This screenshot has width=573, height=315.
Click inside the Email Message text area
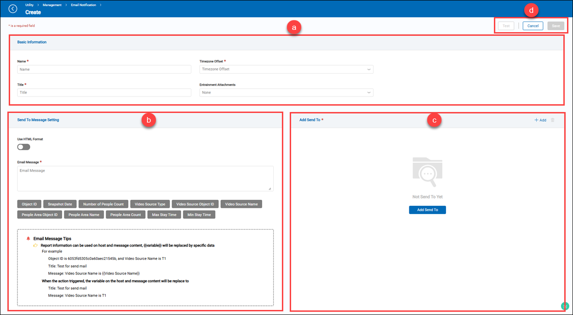pyautogui.click(x=145, y=178)
